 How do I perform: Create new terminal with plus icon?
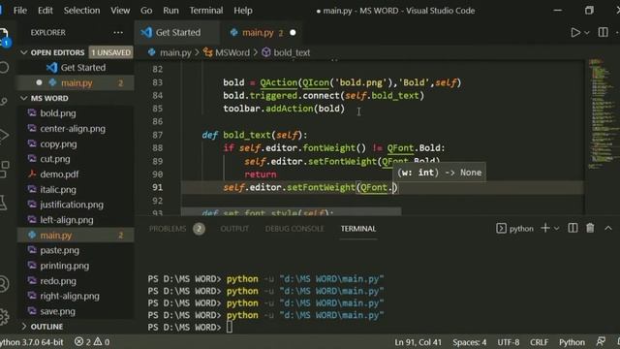(x=545, y=228)
